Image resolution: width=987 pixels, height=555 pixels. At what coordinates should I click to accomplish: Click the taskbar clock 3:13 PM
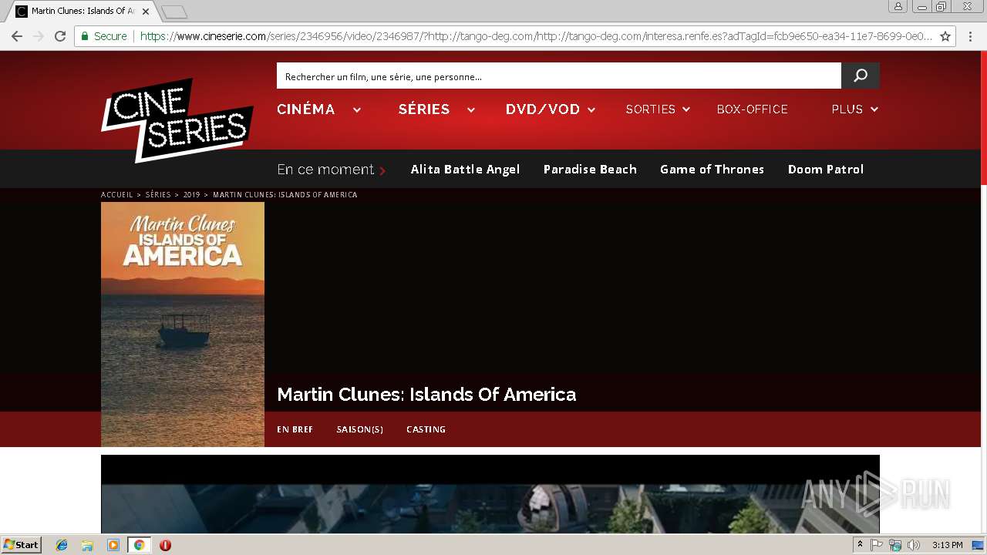click(x=947, y=545)
